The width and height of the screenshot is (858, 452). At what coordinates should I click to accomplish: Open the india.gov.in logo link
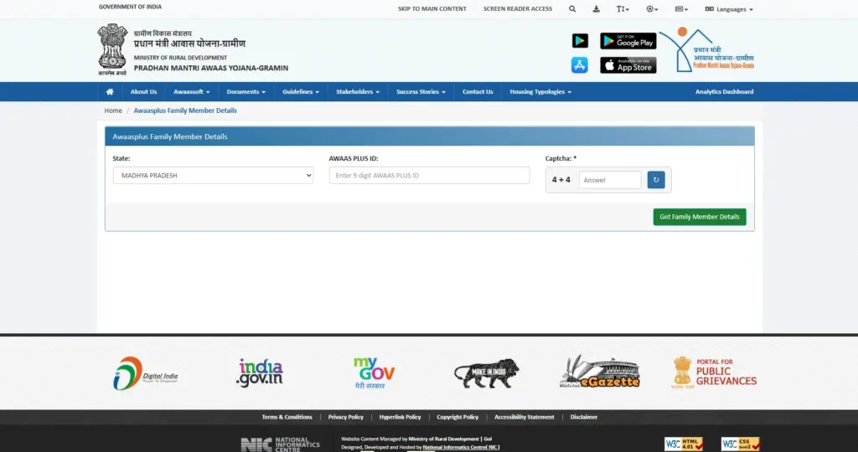point(260,372)
